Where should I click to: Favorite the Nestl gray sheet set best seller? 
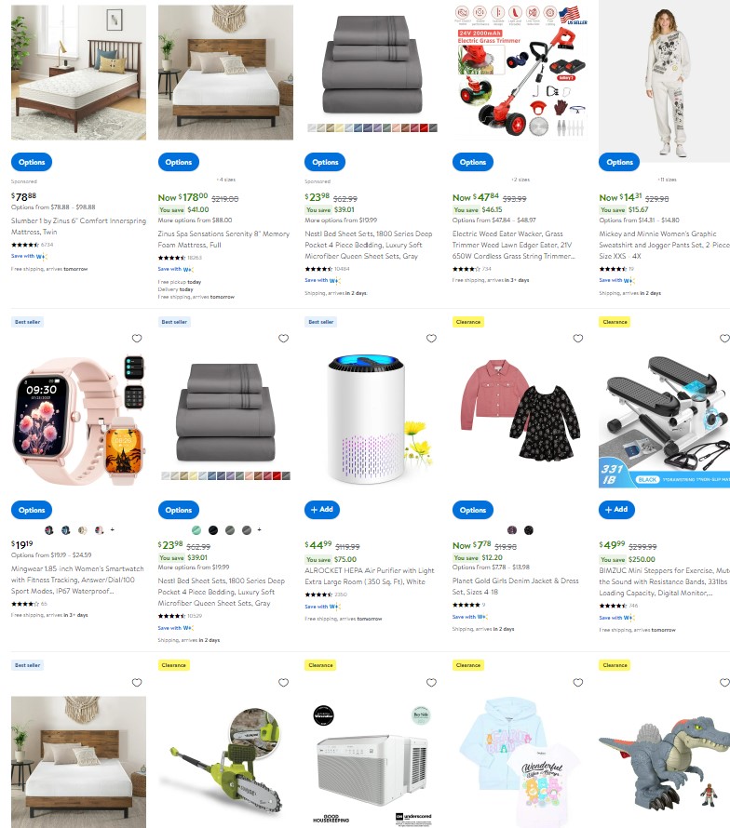coord(284,339)
